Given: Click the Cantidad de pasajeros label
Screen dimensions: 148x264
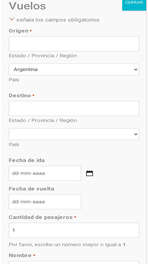Looking at the screenshot, I should coord(41,217).
